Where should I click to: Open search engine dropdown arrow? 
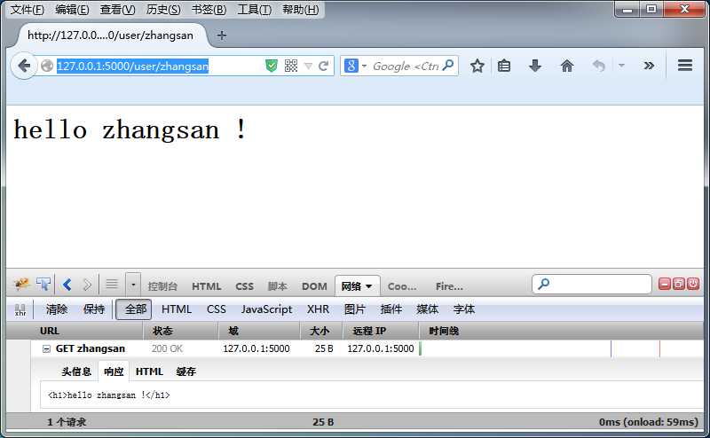click(364, 66)
